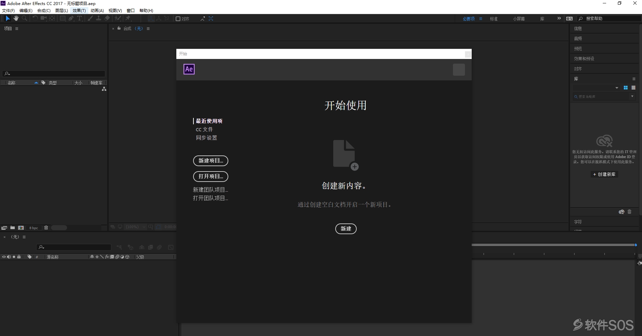Select the Eraser tool
Viewport: 642px width, 336px height.
click(x=107, y=18)
